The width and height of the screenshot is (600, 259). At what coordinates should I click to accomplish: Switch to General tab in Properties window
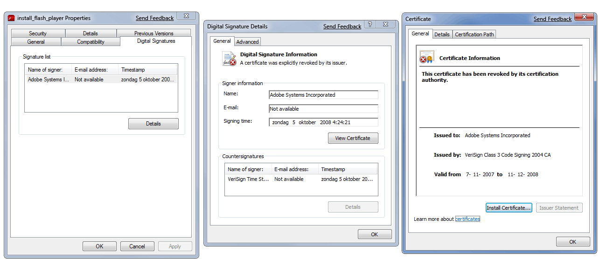36,42
